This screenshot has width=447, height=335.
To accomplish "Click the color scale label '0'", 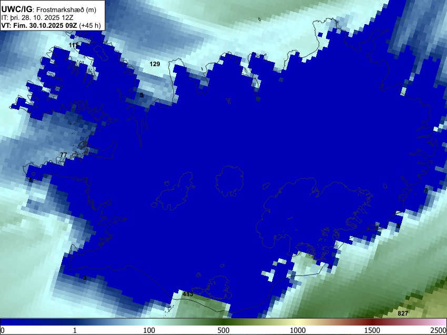I will (3, 330).
